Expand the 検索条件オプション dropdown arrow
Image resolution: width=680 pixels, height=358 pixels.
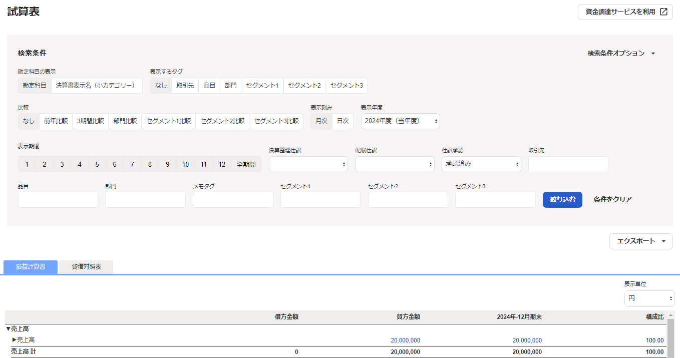pyautogui.click(x=653, y=54)
